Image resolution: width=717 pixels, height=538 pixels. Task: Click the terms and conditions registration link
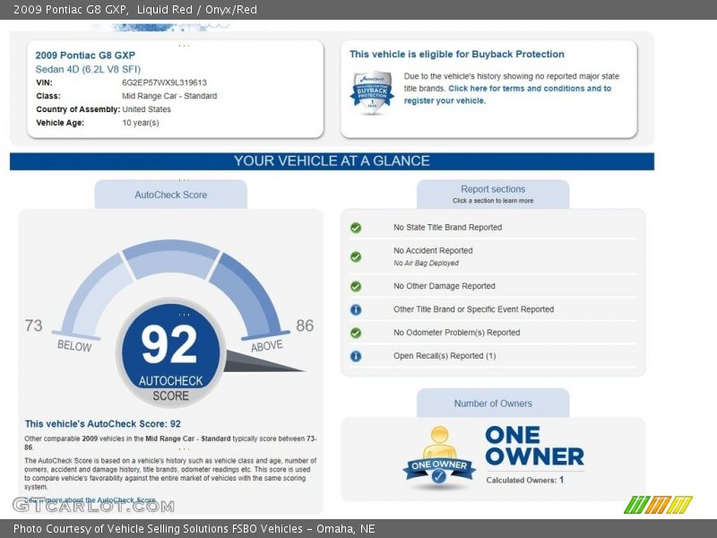(x=508, y=94)
